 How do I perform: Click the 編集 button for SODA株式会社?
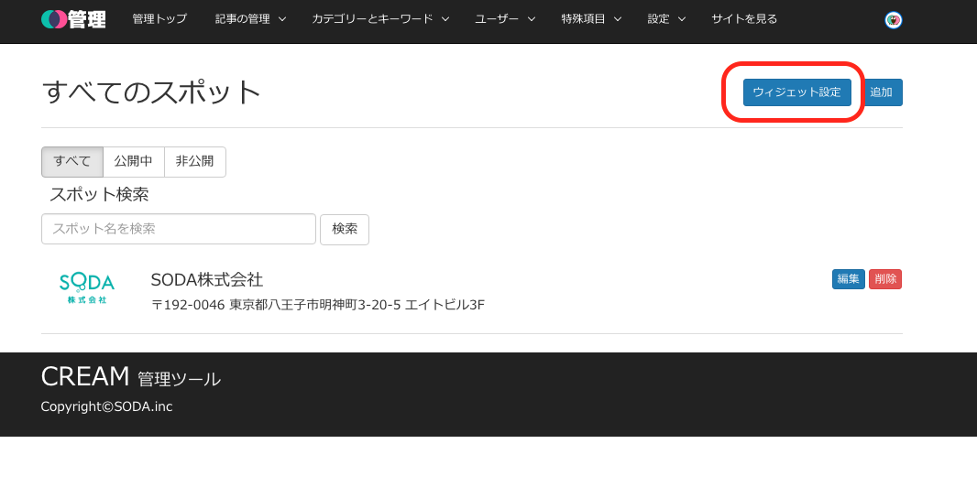(848, 279)
